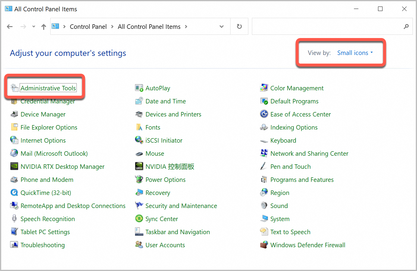Viewport: 417px width, 271px height.
Task: Click the iSCSI Initiator icon
Action: [139, 140]
